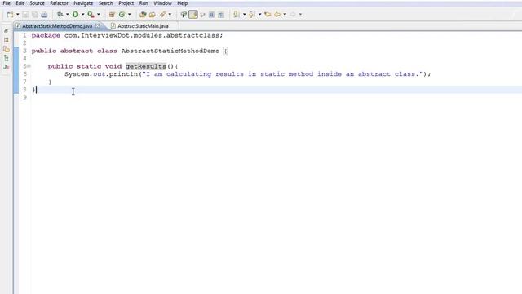
Task: Click the greyed Save All toolbar icon
Action: point(34,15)
